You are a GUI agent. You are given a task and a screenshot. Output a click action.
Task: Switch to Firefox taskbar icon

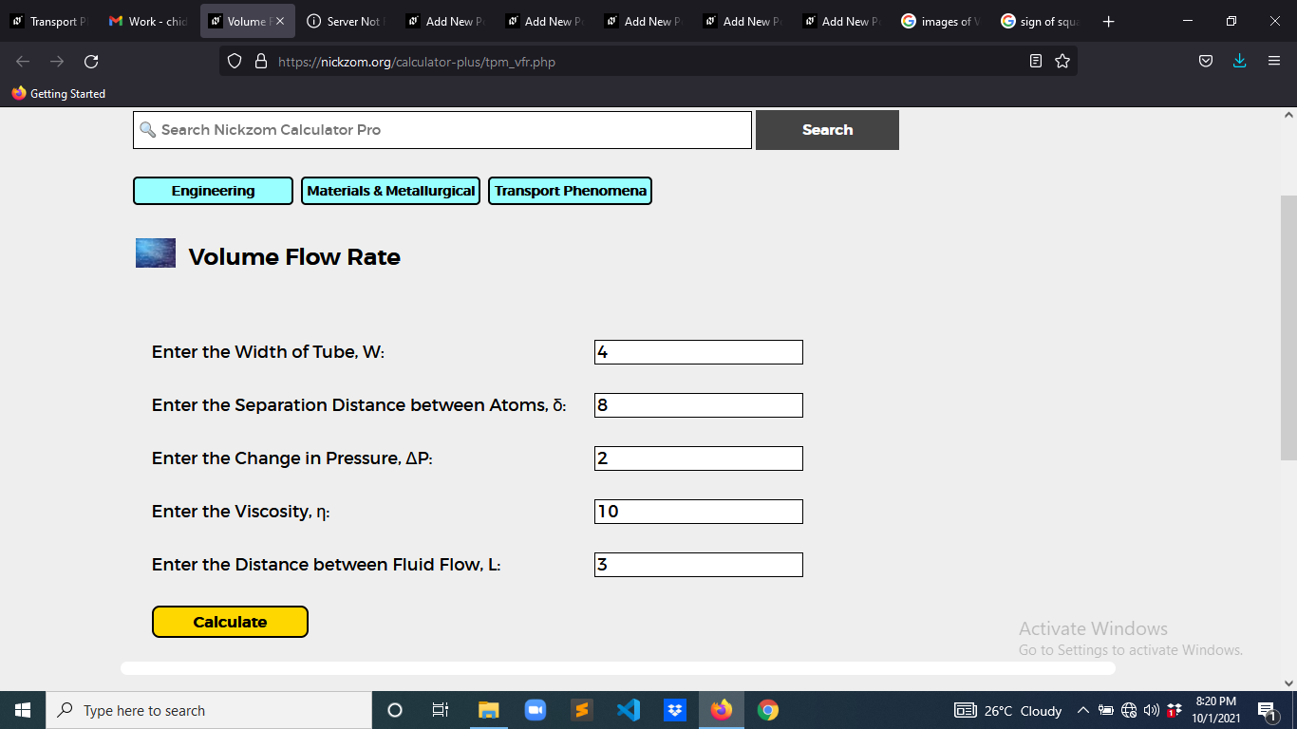pyautogui.click(x=722, y=710)
